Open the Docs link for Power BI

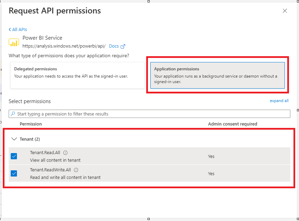click(114, 46)
